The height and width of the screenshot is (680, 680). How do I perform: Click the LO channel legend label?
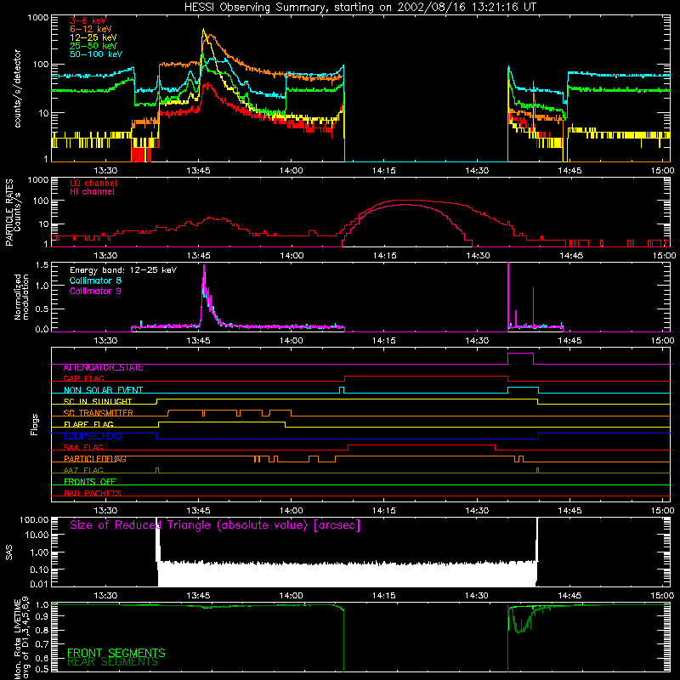[93, 183]
